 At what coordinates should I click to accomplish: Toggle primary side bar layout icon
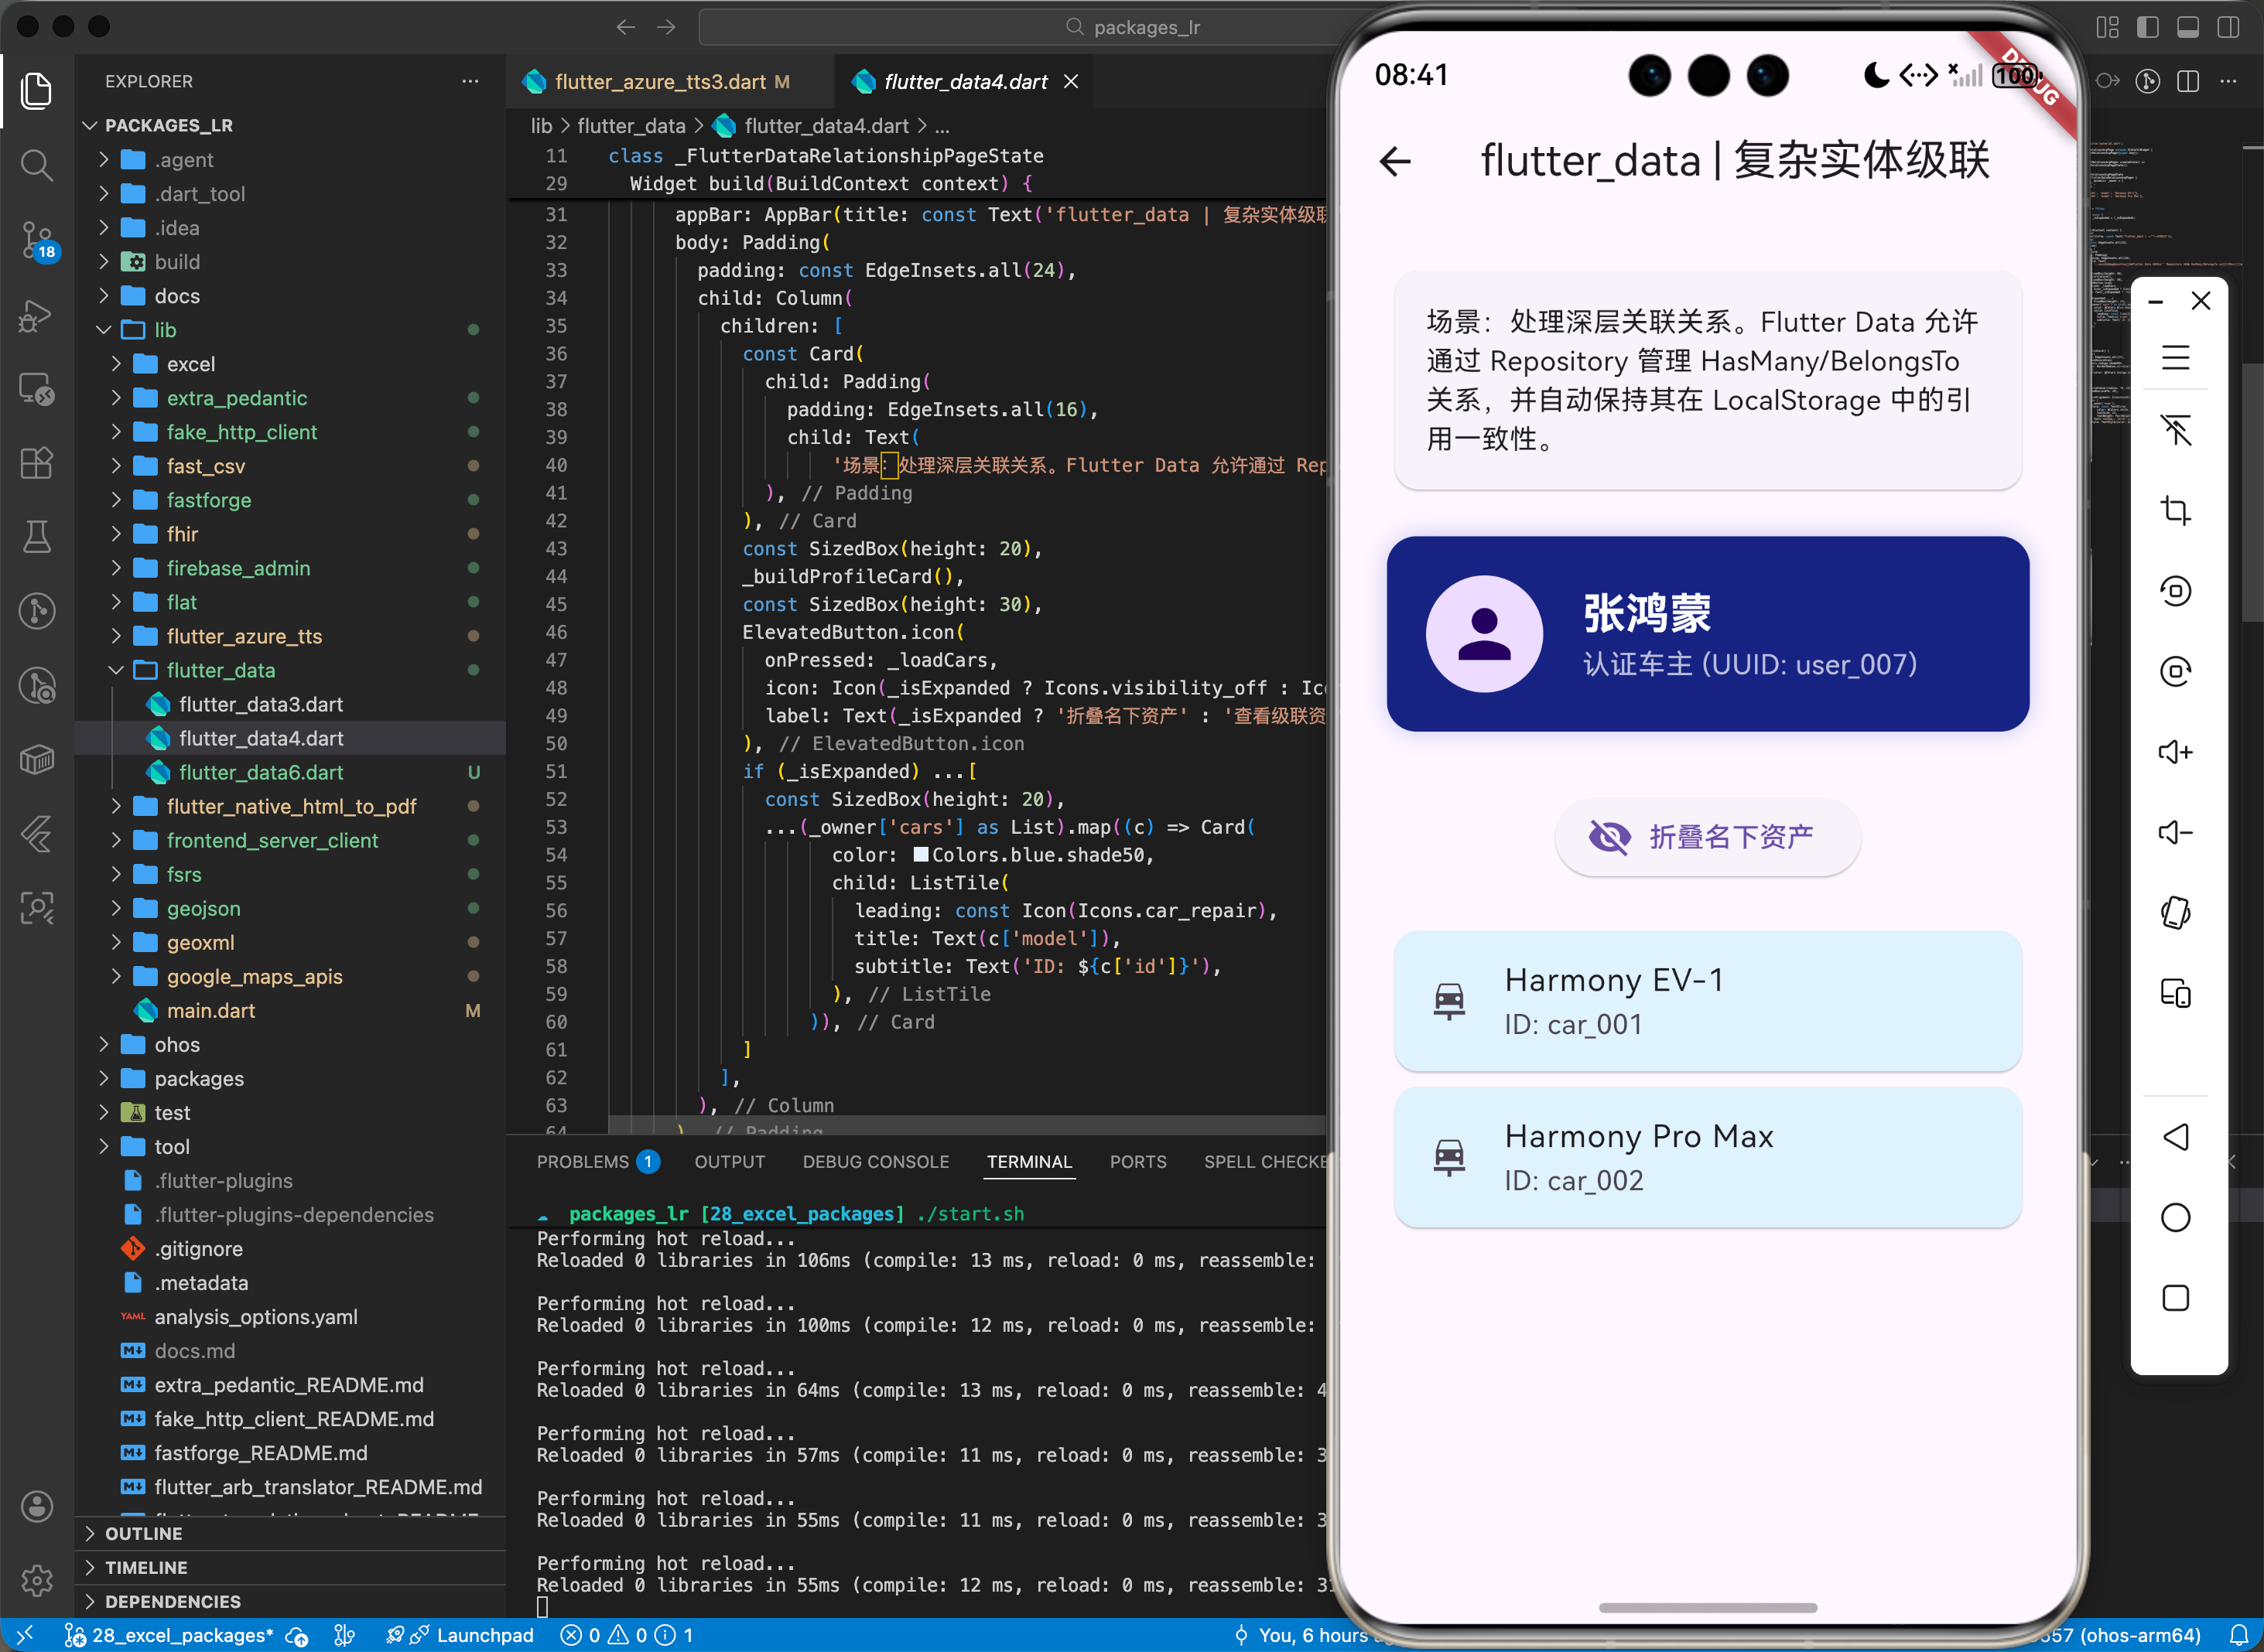coord(2147,27)
